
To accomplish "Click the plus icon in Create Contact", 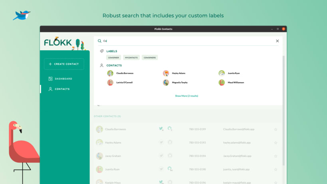I will (50, 64).
